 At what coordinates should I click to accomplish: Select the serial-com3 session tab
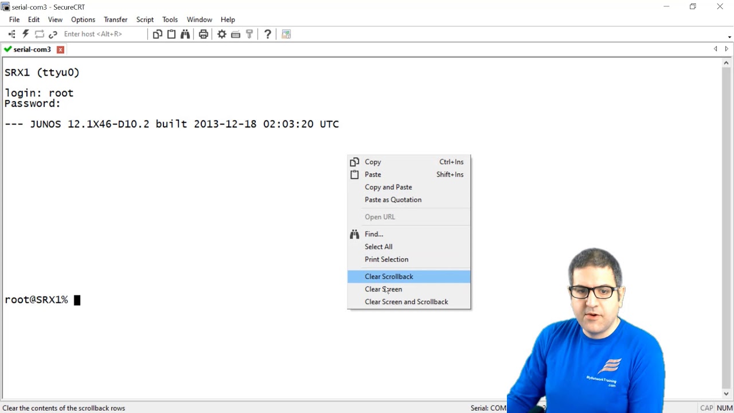(x=32, y=49)
